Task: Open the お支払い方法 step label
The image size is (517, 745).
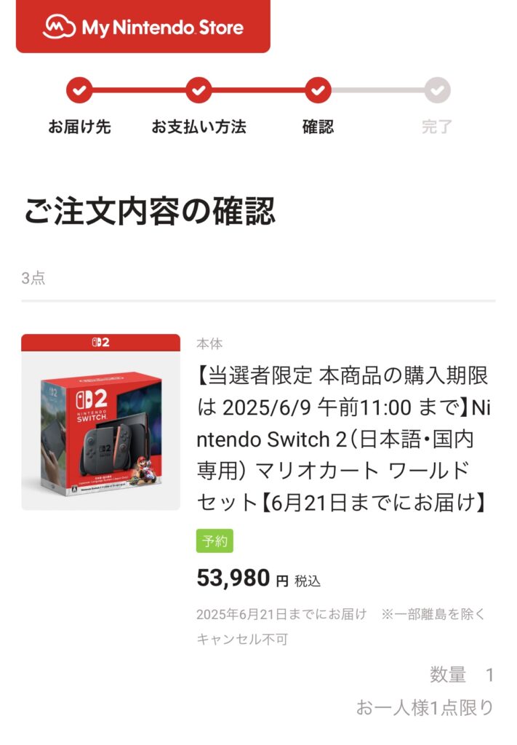Action: (x=199, y=127)
